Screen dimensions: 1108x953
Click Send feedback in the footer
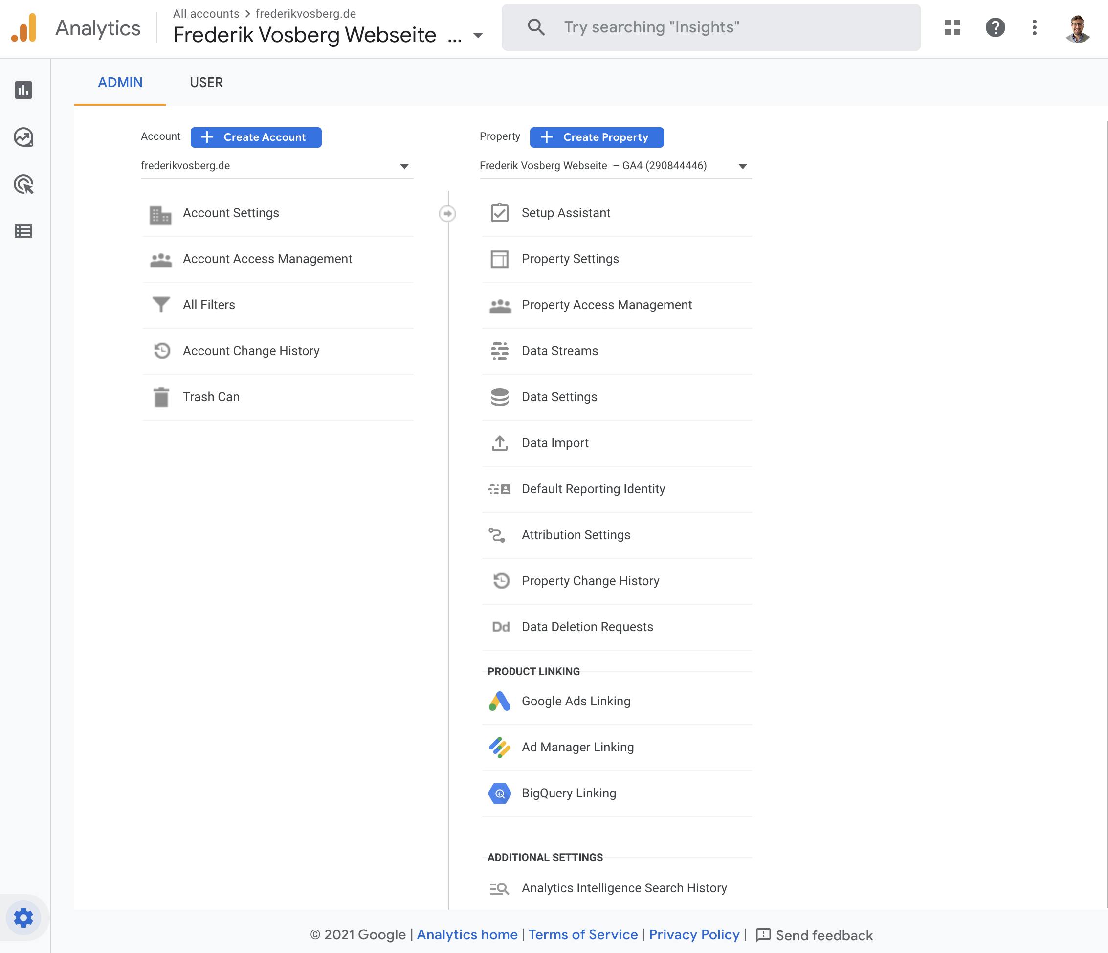pos(815,935)
